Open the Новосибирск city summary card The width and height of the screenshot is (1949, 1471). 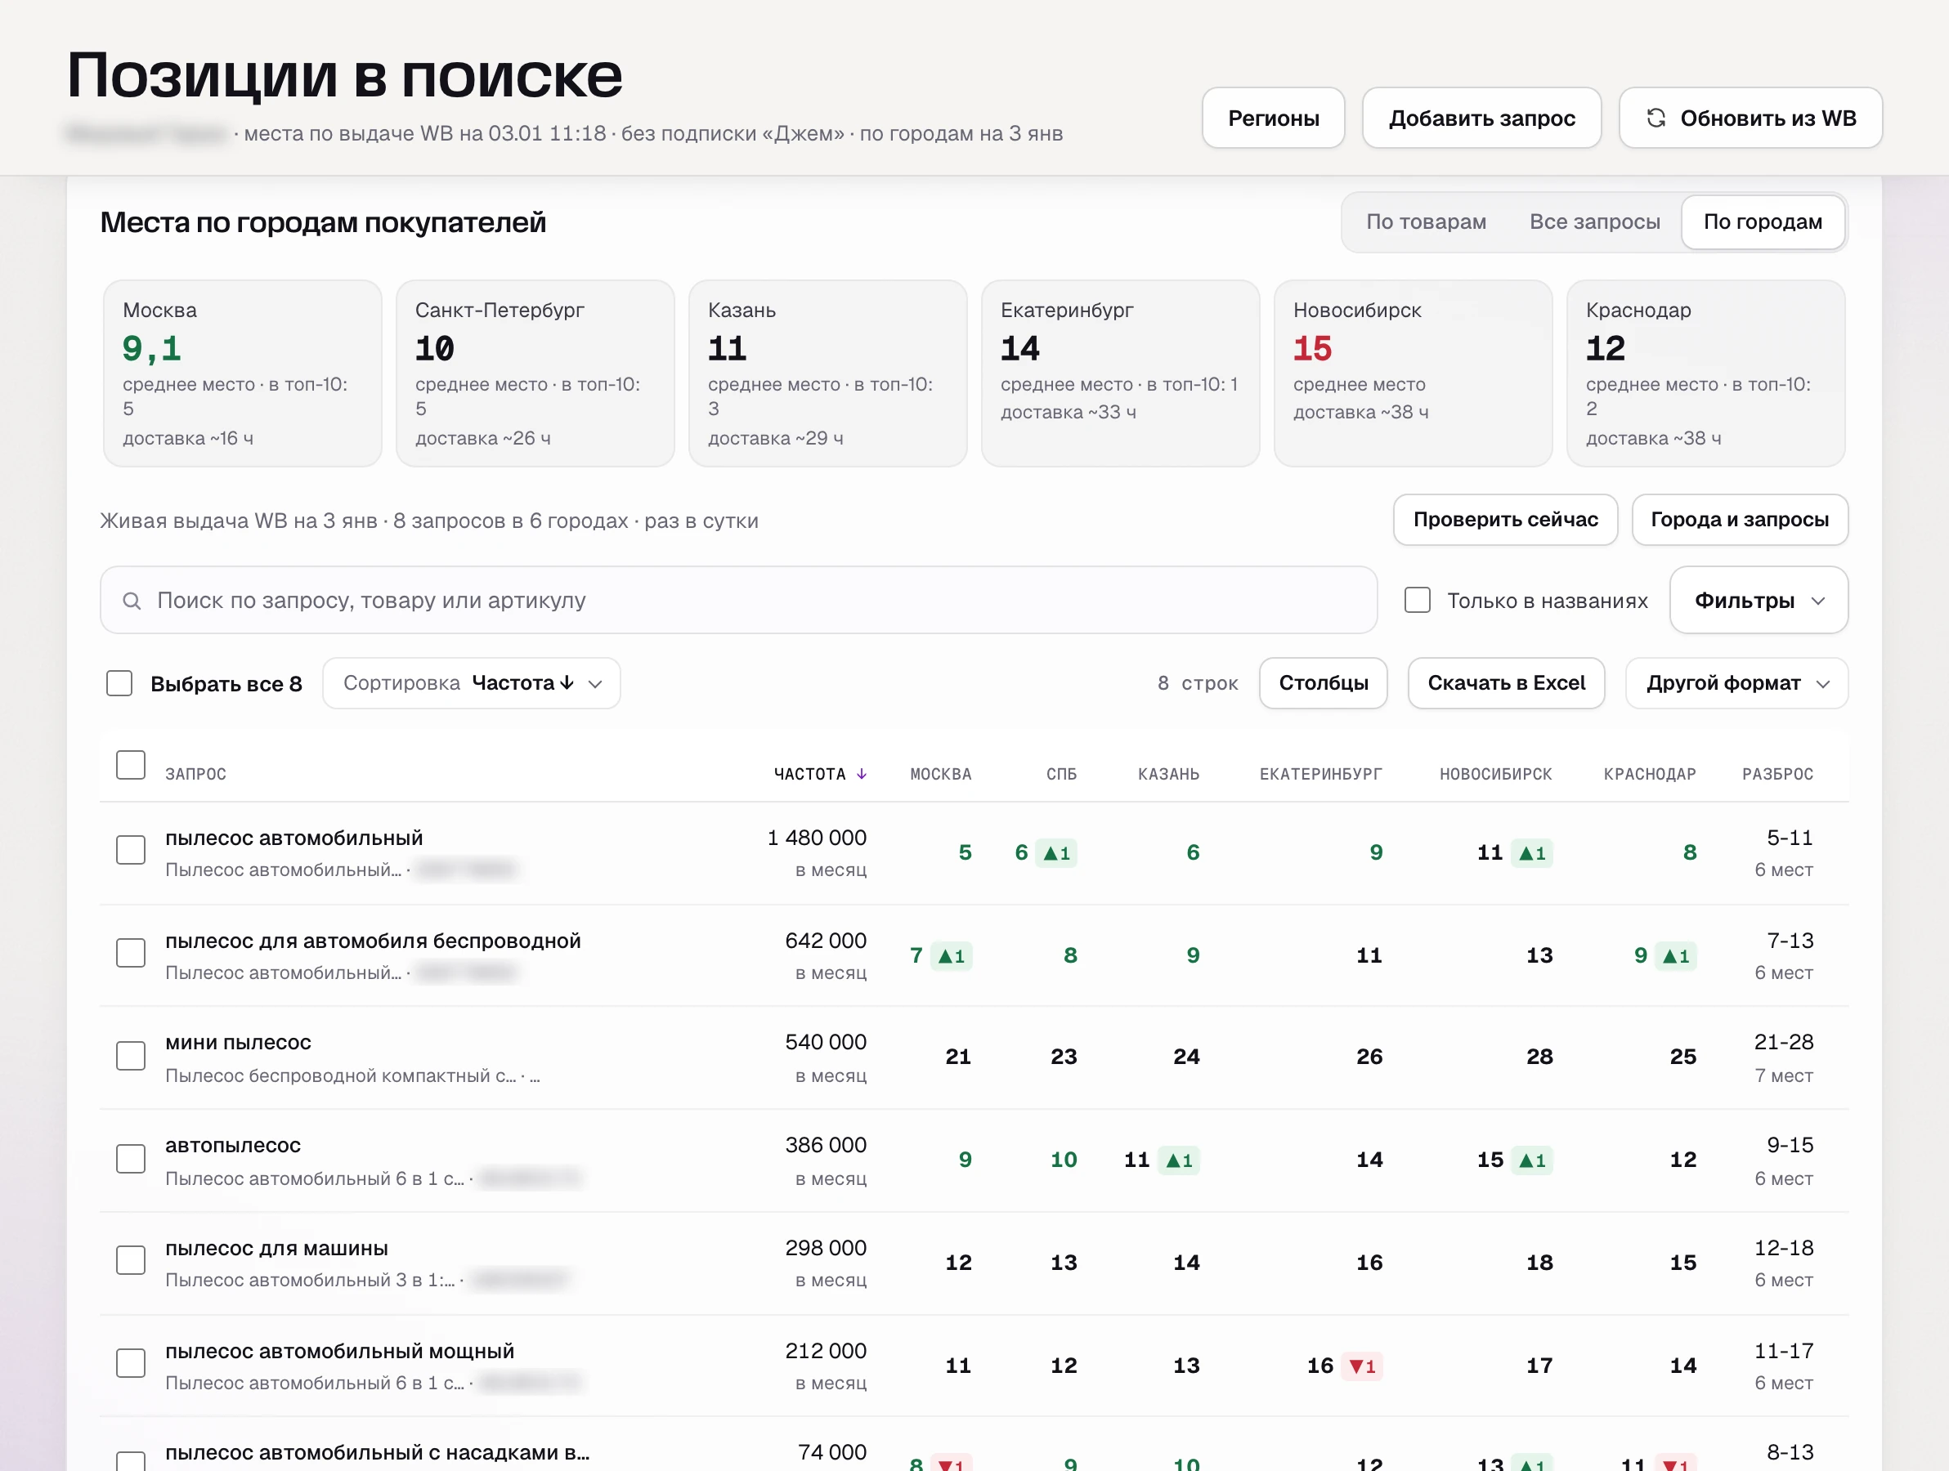coord(1413,373)
